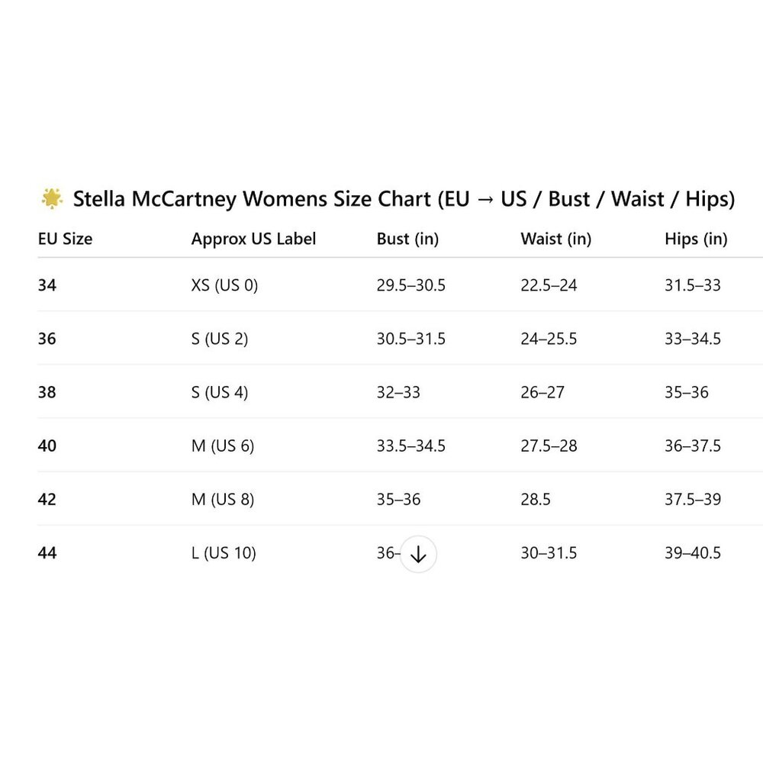Screen dimensions: 763x763
Task: Click the Bust (in) column header
Action: tap(407, 239)
